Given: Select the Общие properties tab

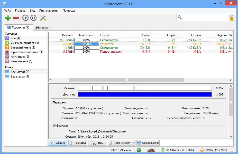Looking at the screenshot, I should (x=58, y=143).
